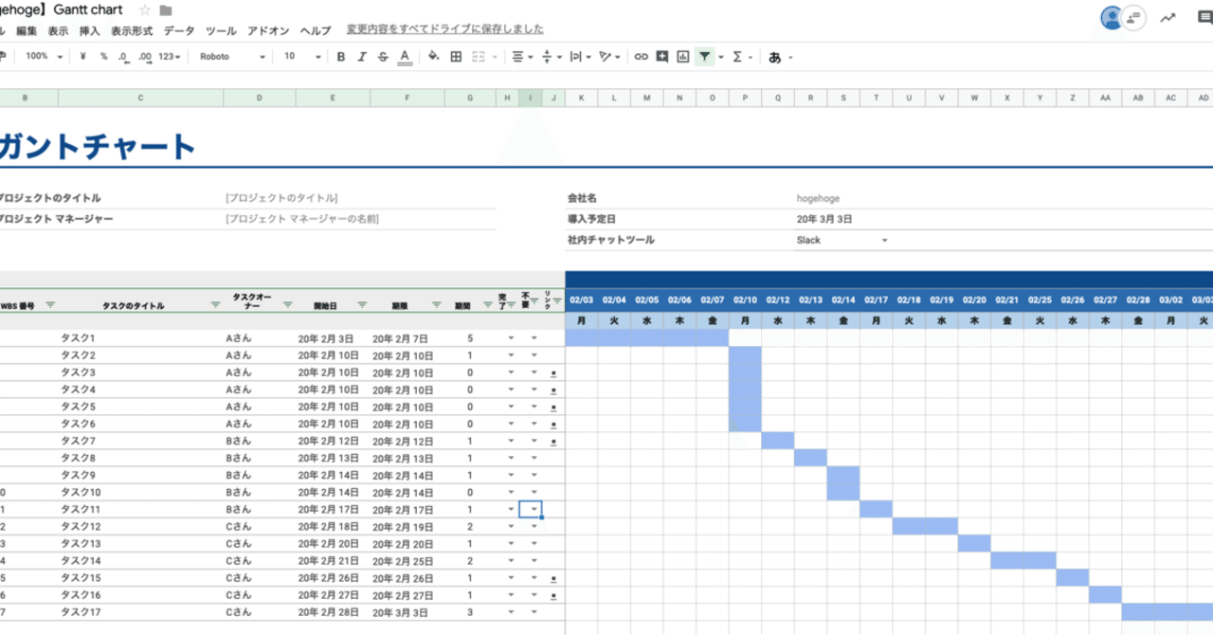Toggle bold formatting in toolbar
The width and height of the screenshot is (1213, 635).
(x=341, y=57)
